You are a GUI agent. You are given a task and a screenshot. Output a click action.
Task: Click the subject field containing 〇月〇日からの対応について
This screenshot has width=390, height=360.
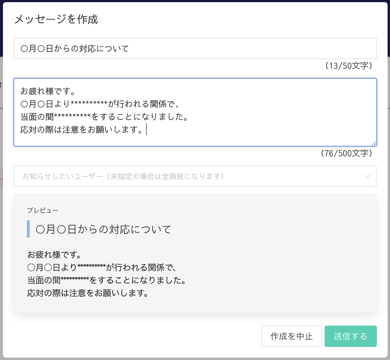[195, 49]
